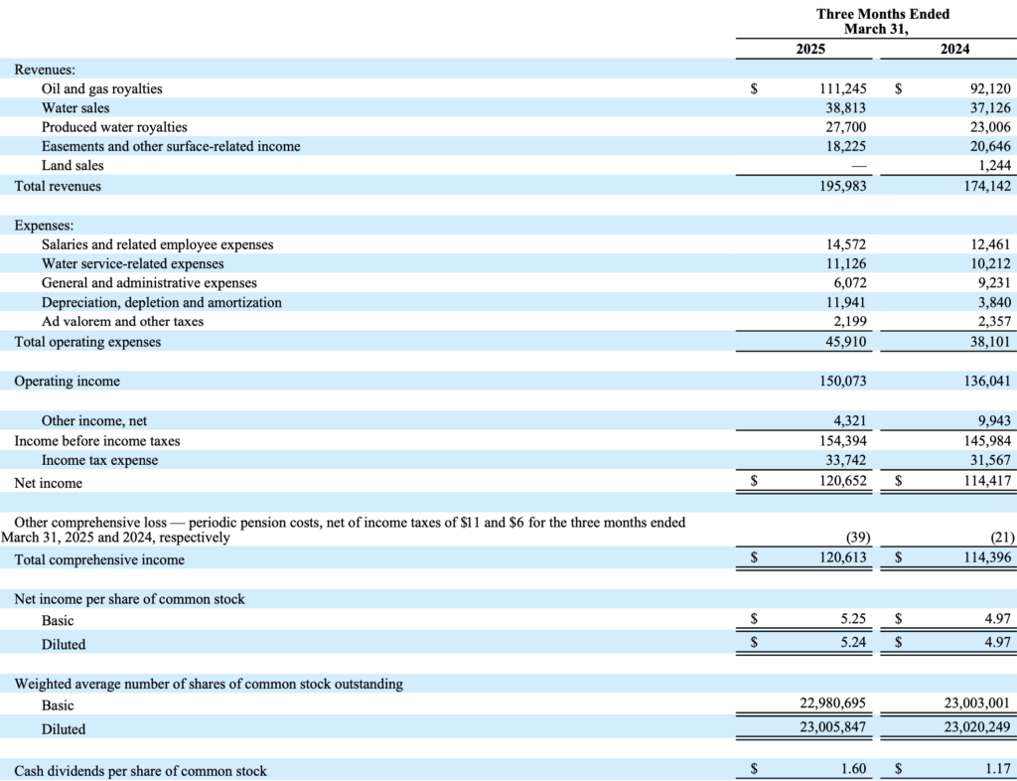Select the 2025 Total revenues figure 195,983
The image size is (1017, 781).
(x=841, y=186)
